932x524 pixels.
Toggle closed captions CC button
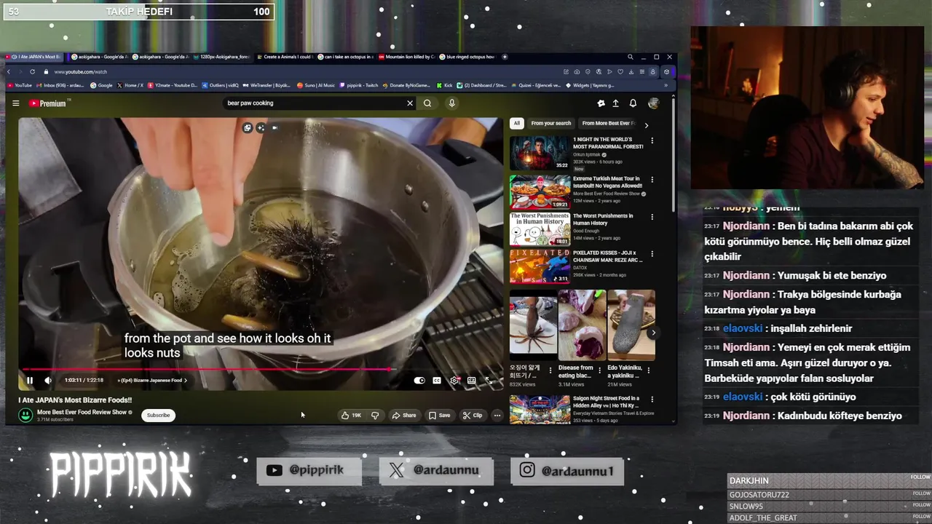tap(437, 380)
